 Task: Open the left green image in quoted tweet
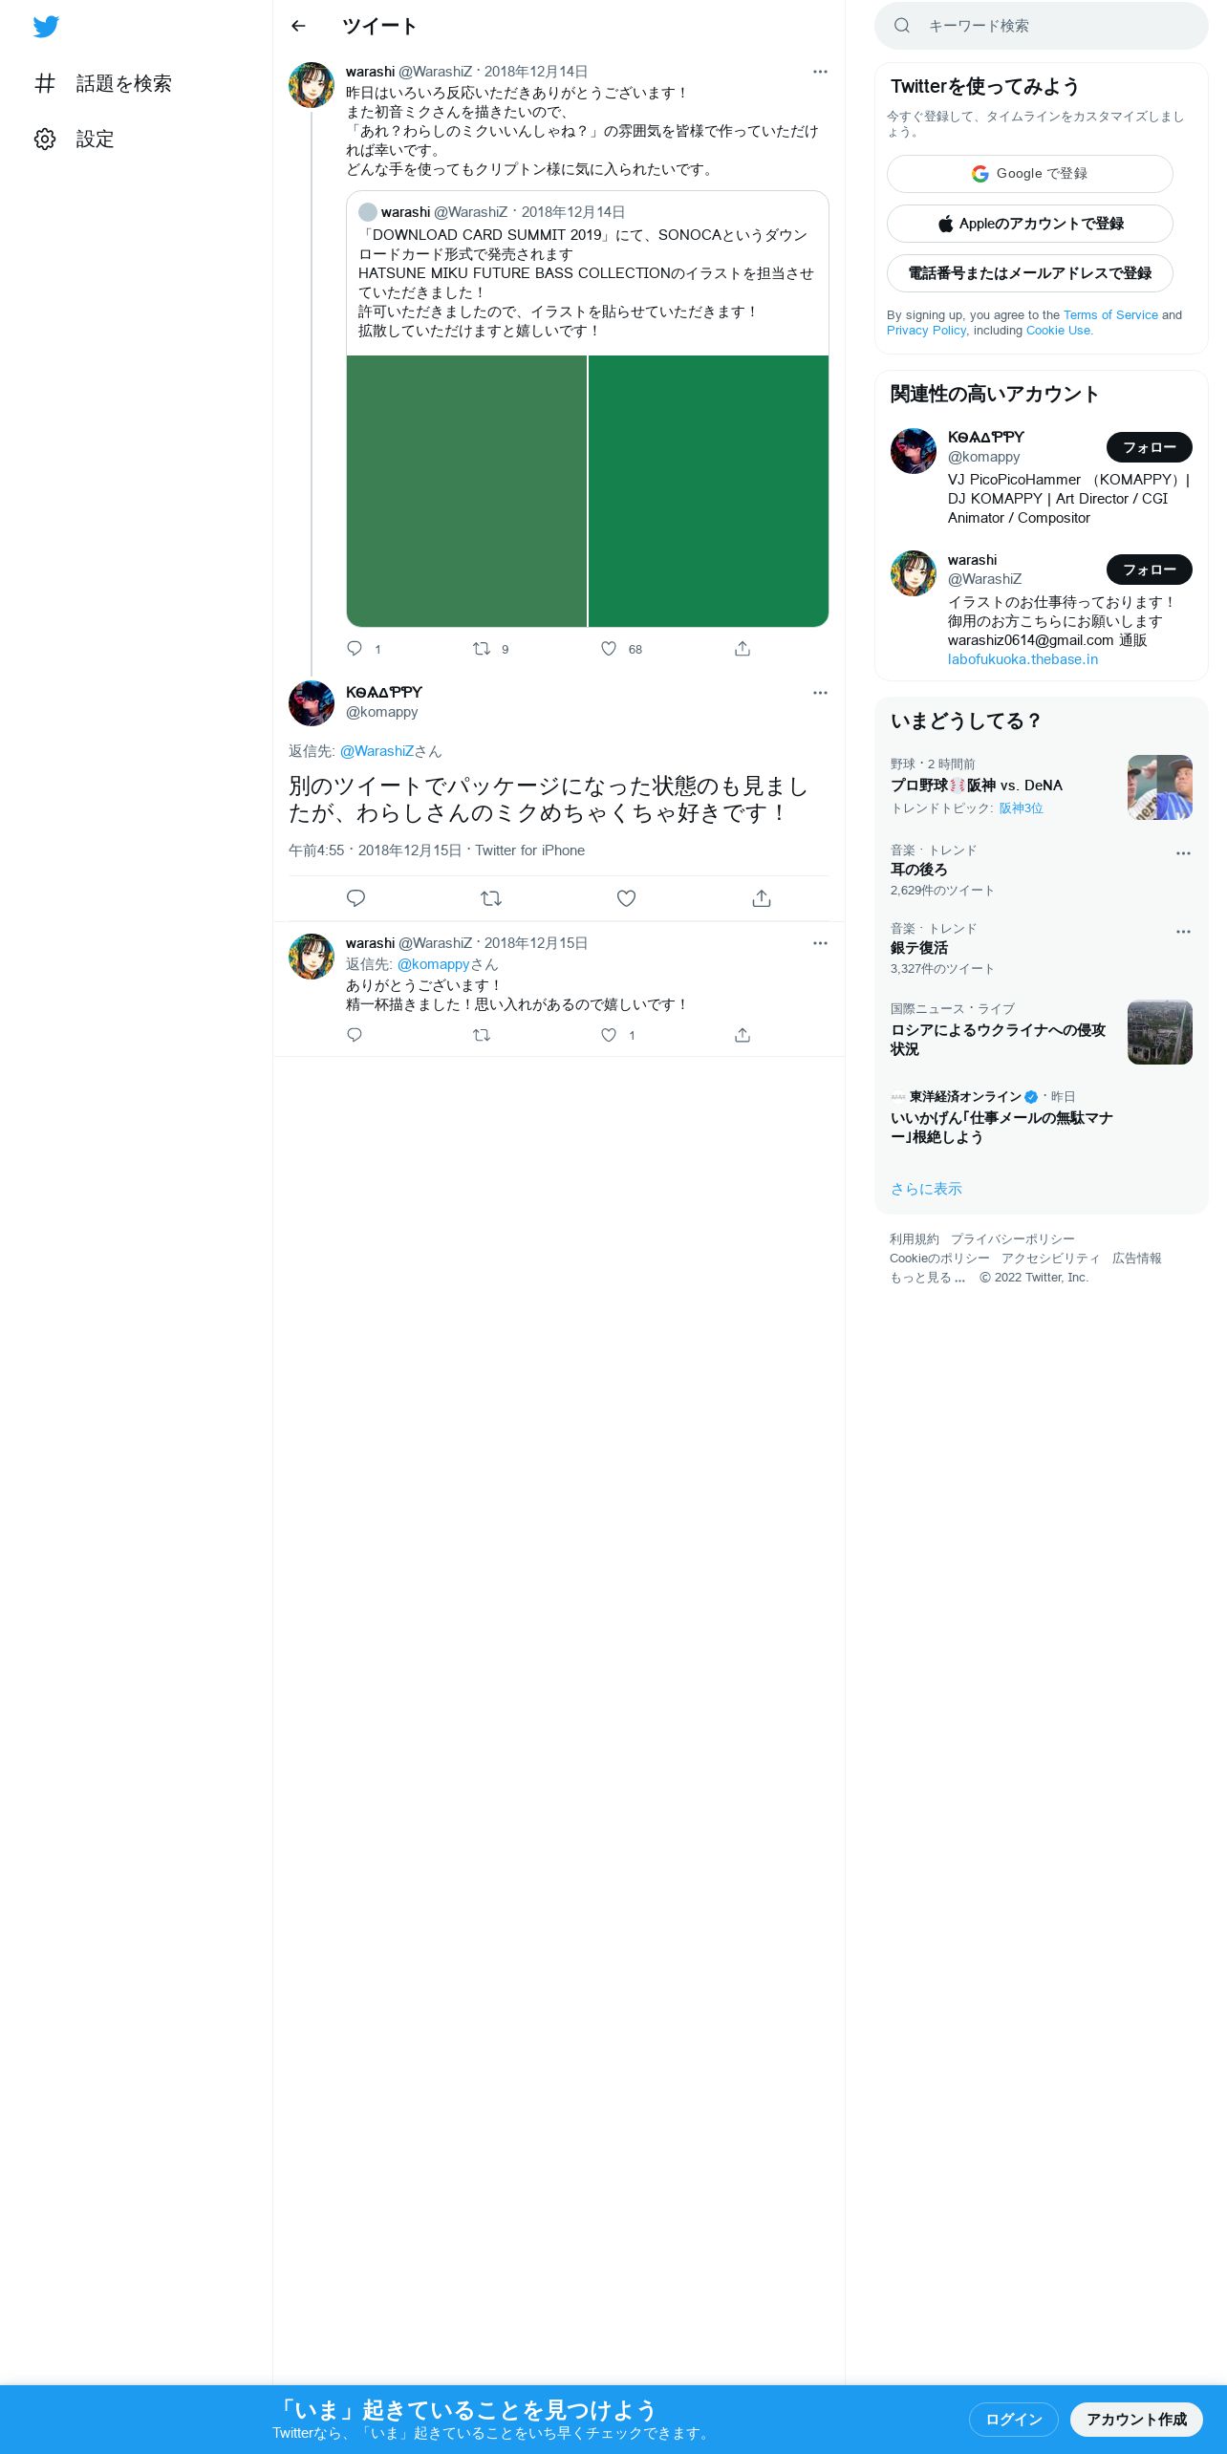(x=466, y=491)
